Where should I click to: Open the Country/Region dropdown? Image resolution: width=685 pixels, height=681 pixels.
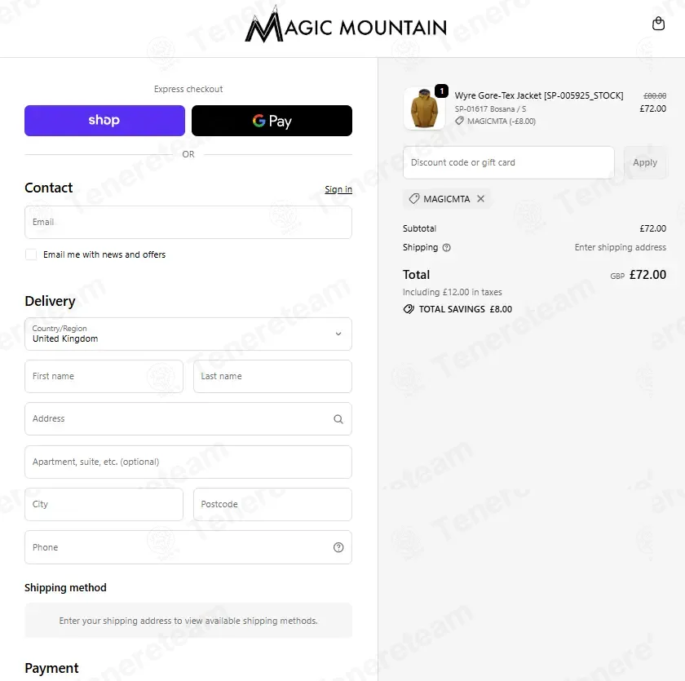coord(188,334)
